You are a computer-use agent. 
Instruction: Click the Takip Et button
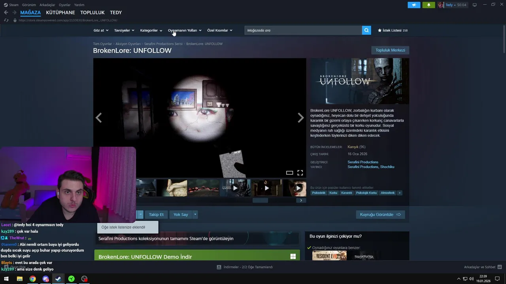[x=156, y=215]
